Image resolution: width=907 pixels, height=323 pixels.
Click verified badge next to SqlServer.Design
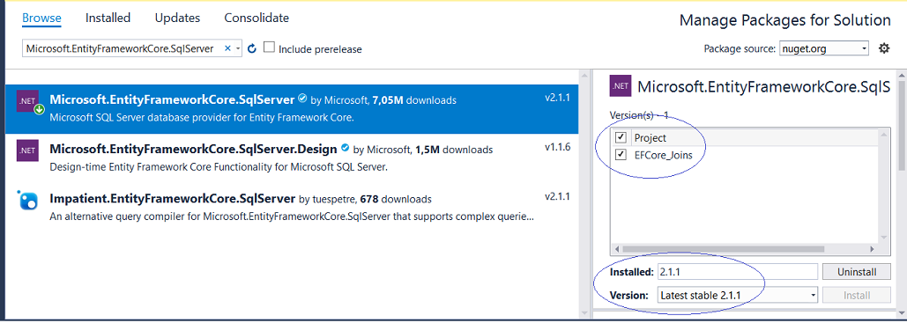346,149
